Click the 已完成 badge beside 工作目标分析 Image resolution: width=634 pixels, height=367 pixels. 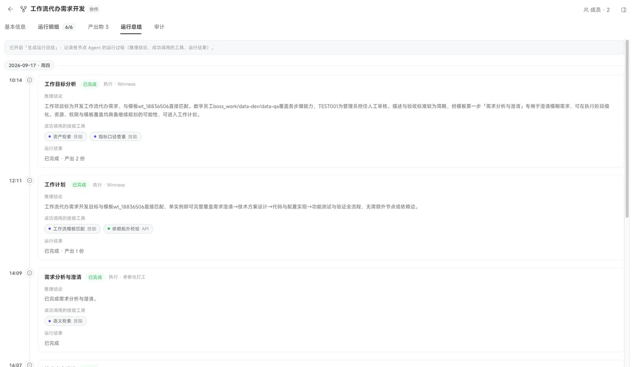coord(90,84)
